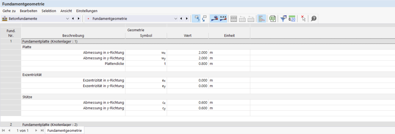Open the Bearbeiten menu
This screenshot has width=395, height=134.
click(x=28, y=11)
